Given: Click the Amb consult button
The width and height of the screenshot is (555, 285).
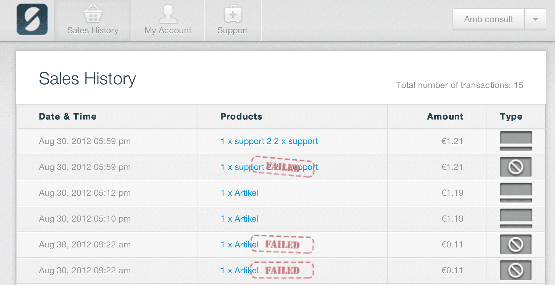Looking at the screenshot, I should pos(489,19).
